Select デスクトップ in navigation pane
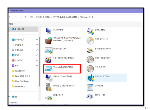 [x=19, y=40]
